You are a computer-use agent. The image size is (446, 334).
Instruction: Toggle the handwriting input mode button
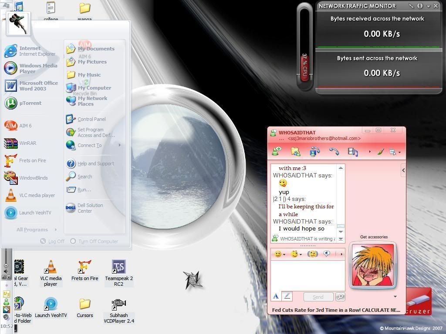[287, 296]
